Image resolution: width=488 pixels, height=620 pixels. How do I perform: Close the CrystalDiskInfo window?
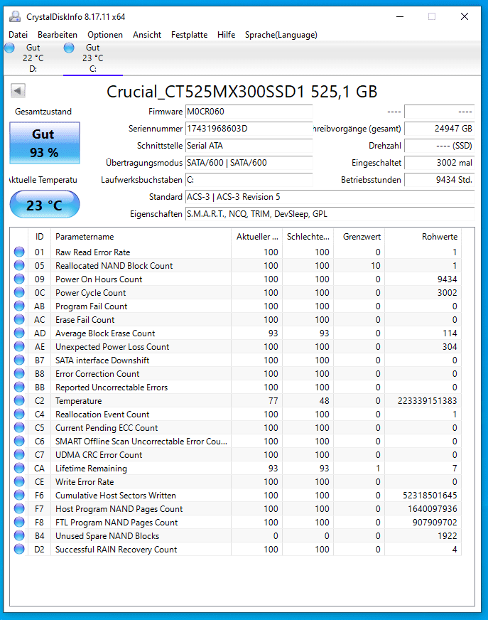click(x=465, y=16)
